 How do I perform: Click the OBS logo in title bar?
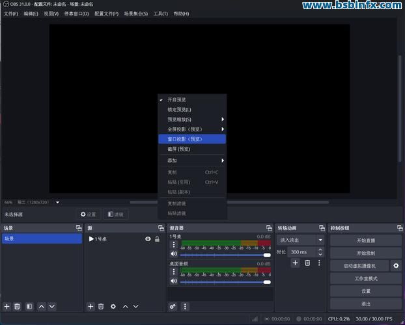pos(7,4)
